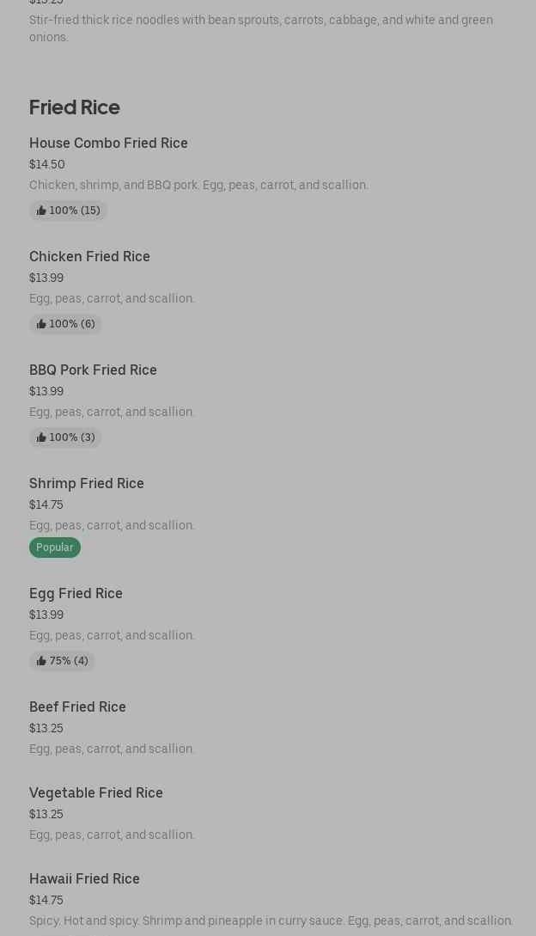
Task: Open the Vegetable Fried Rice item
Action: pos(96,792)
